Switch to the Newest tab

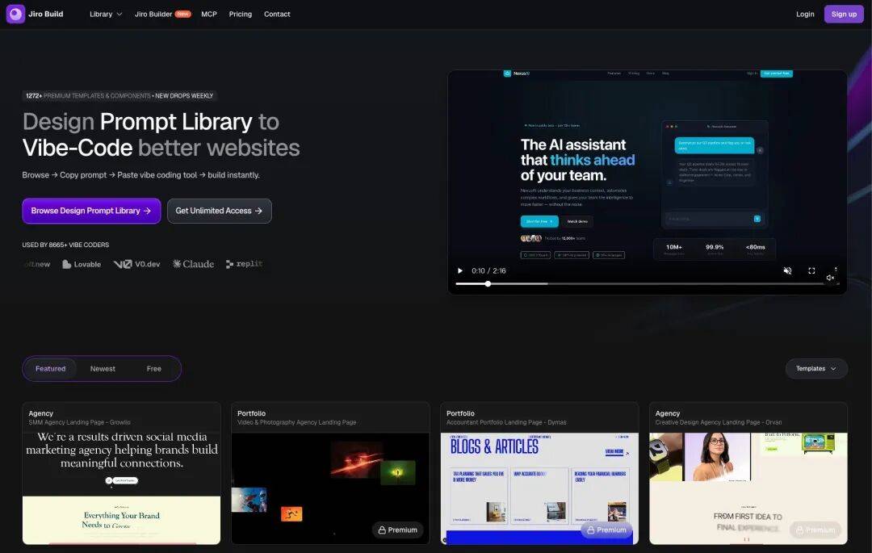[x=103, y=368]
